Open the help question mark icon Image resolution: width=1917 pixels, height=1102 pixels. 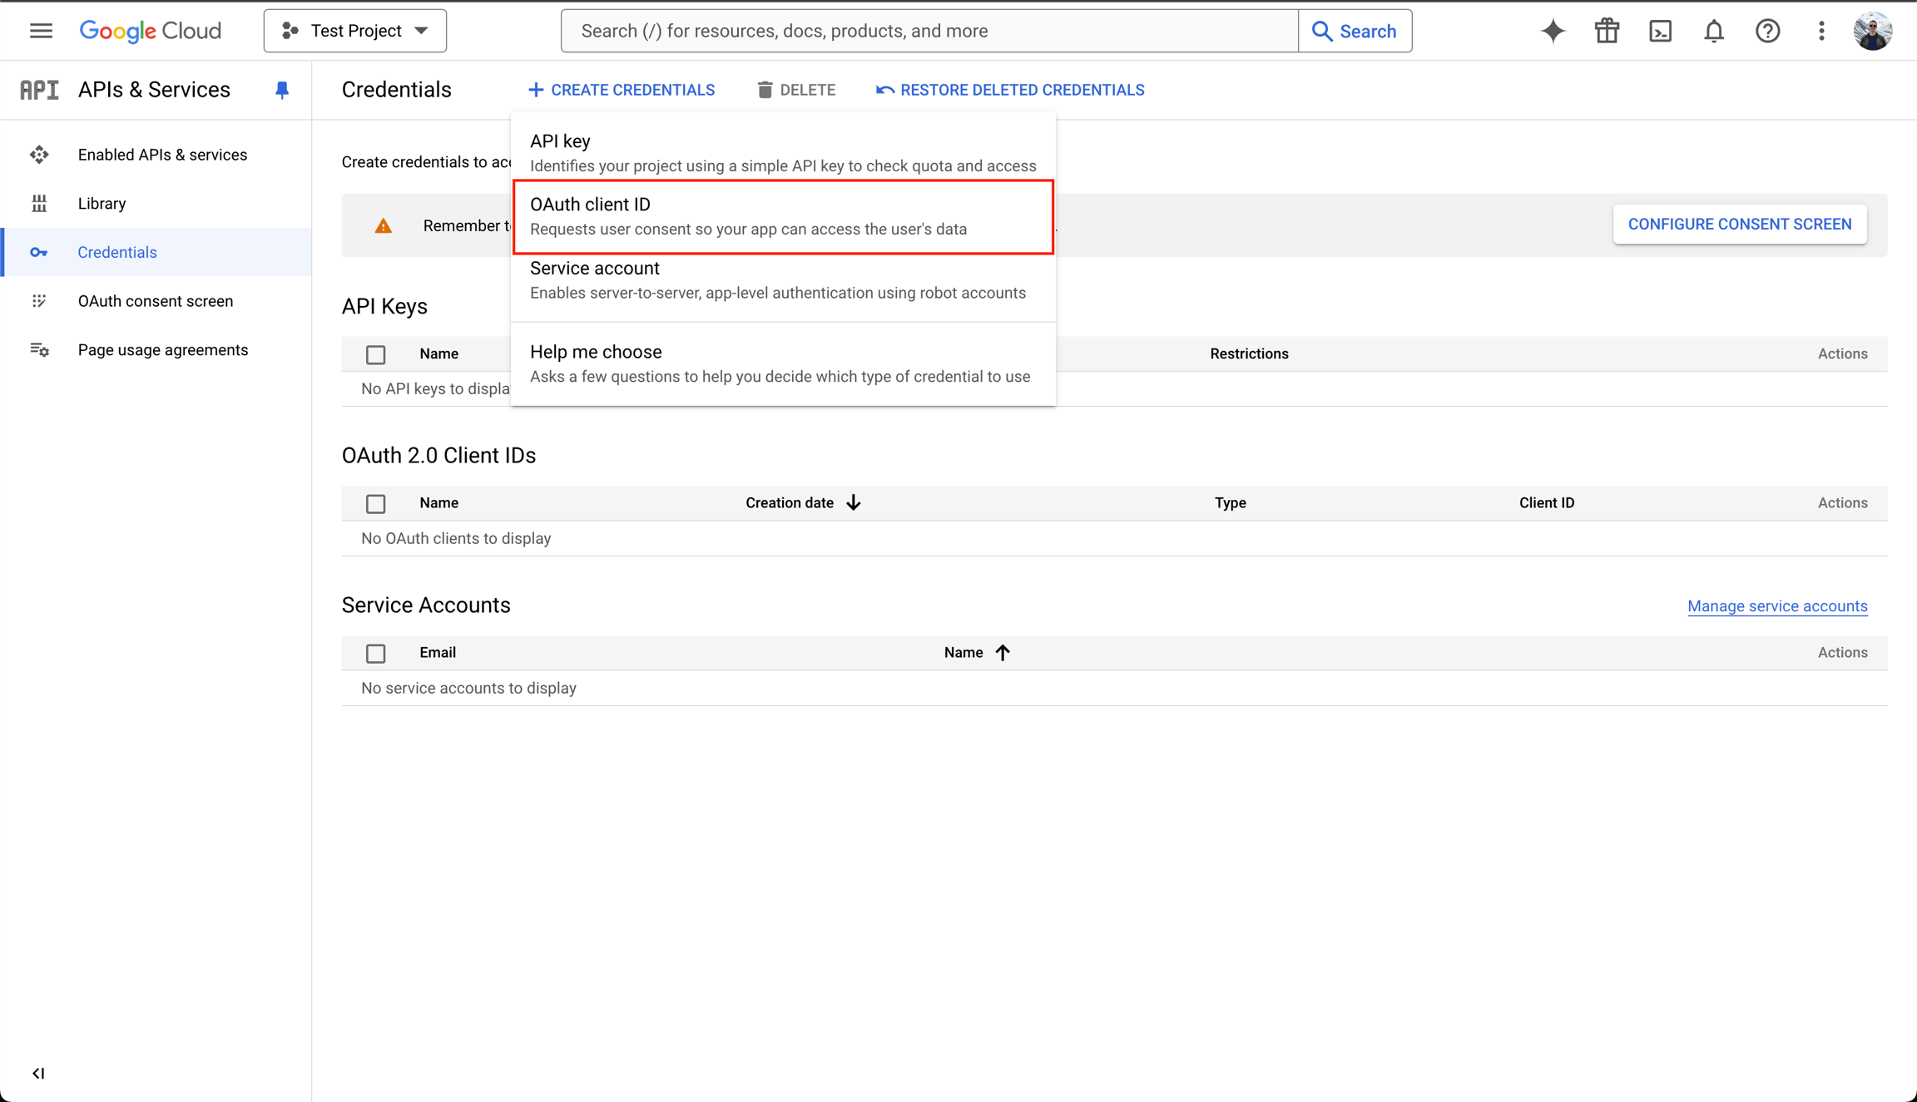point(1767,31)
